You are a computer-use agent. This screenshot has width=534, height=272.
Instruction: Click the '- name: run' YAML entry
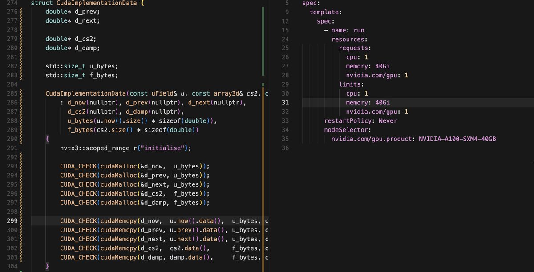(x=344, y=30)
